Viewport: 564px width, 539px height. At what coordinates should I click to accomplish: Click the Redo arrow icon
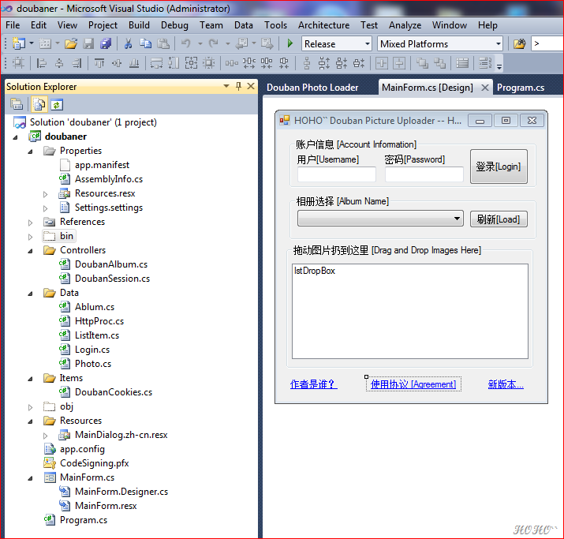(214, 43)
